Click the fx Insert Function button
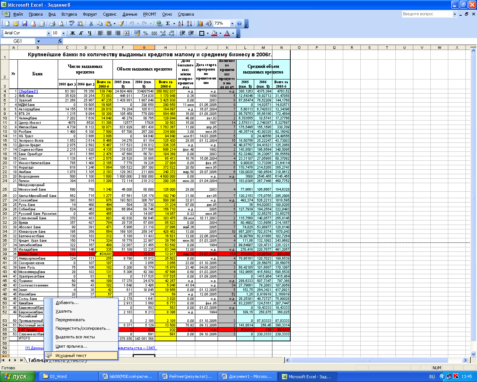477x382 pixels. 60,41
